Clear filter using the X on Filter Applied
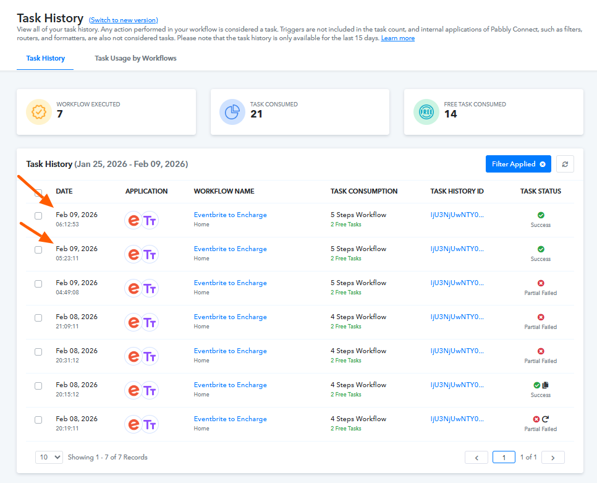 [543, 164]
